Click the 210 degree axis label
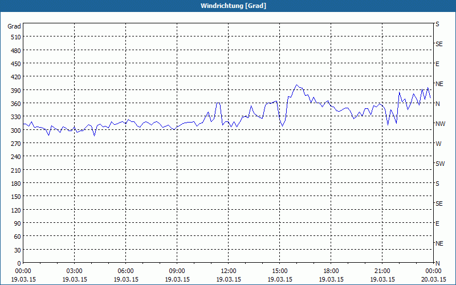456x285 pixels. tap(17, 170)
